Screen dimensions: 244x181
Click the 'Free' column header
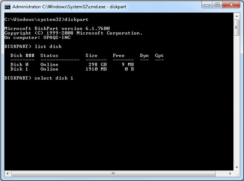tap(119, 56)
